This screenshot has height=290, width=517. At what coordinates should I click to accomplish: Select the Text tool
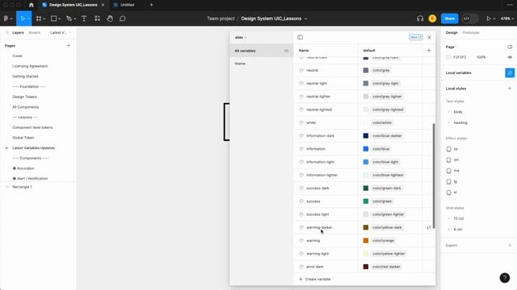pos(84,19)
